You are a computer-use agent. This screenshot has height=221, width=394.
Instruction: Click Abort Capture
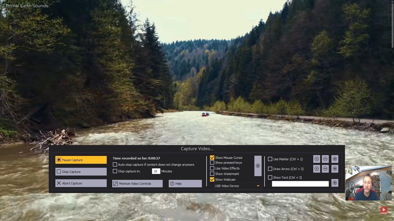[81, 183]
